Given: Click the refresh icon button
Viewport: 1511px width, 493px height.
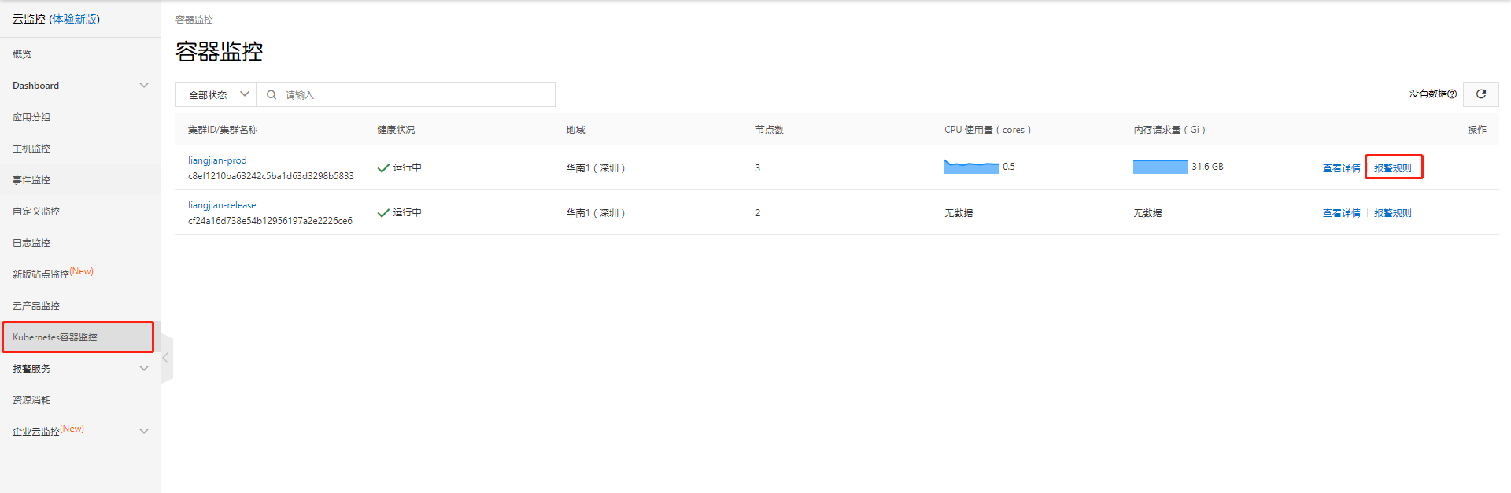Looking at the screenshot, I should 1480,94.
